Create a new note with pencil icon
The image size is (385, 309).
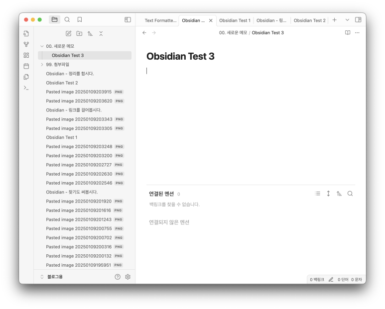[x=69, y=34]
